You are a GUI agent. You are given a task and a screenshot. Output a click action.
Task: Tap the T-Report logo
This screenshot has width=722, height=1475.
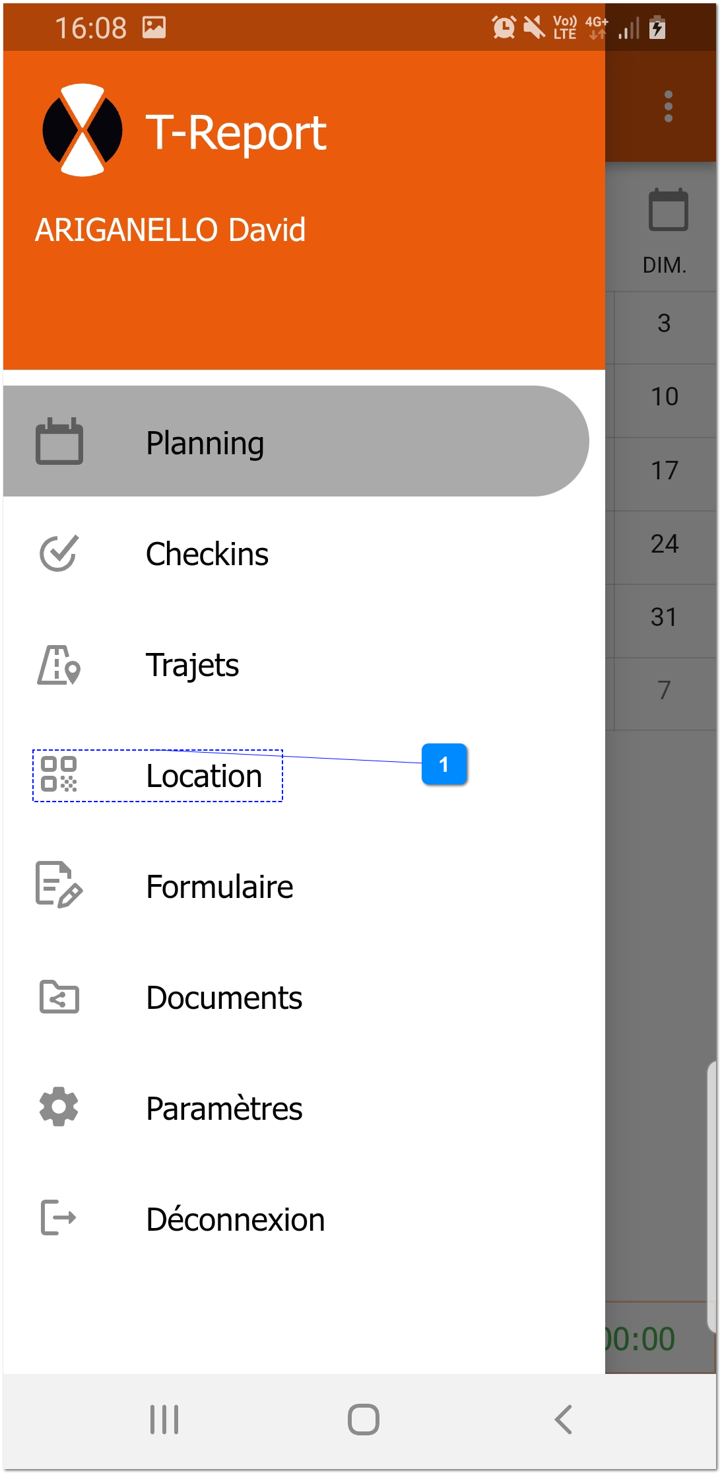(82, 130)
